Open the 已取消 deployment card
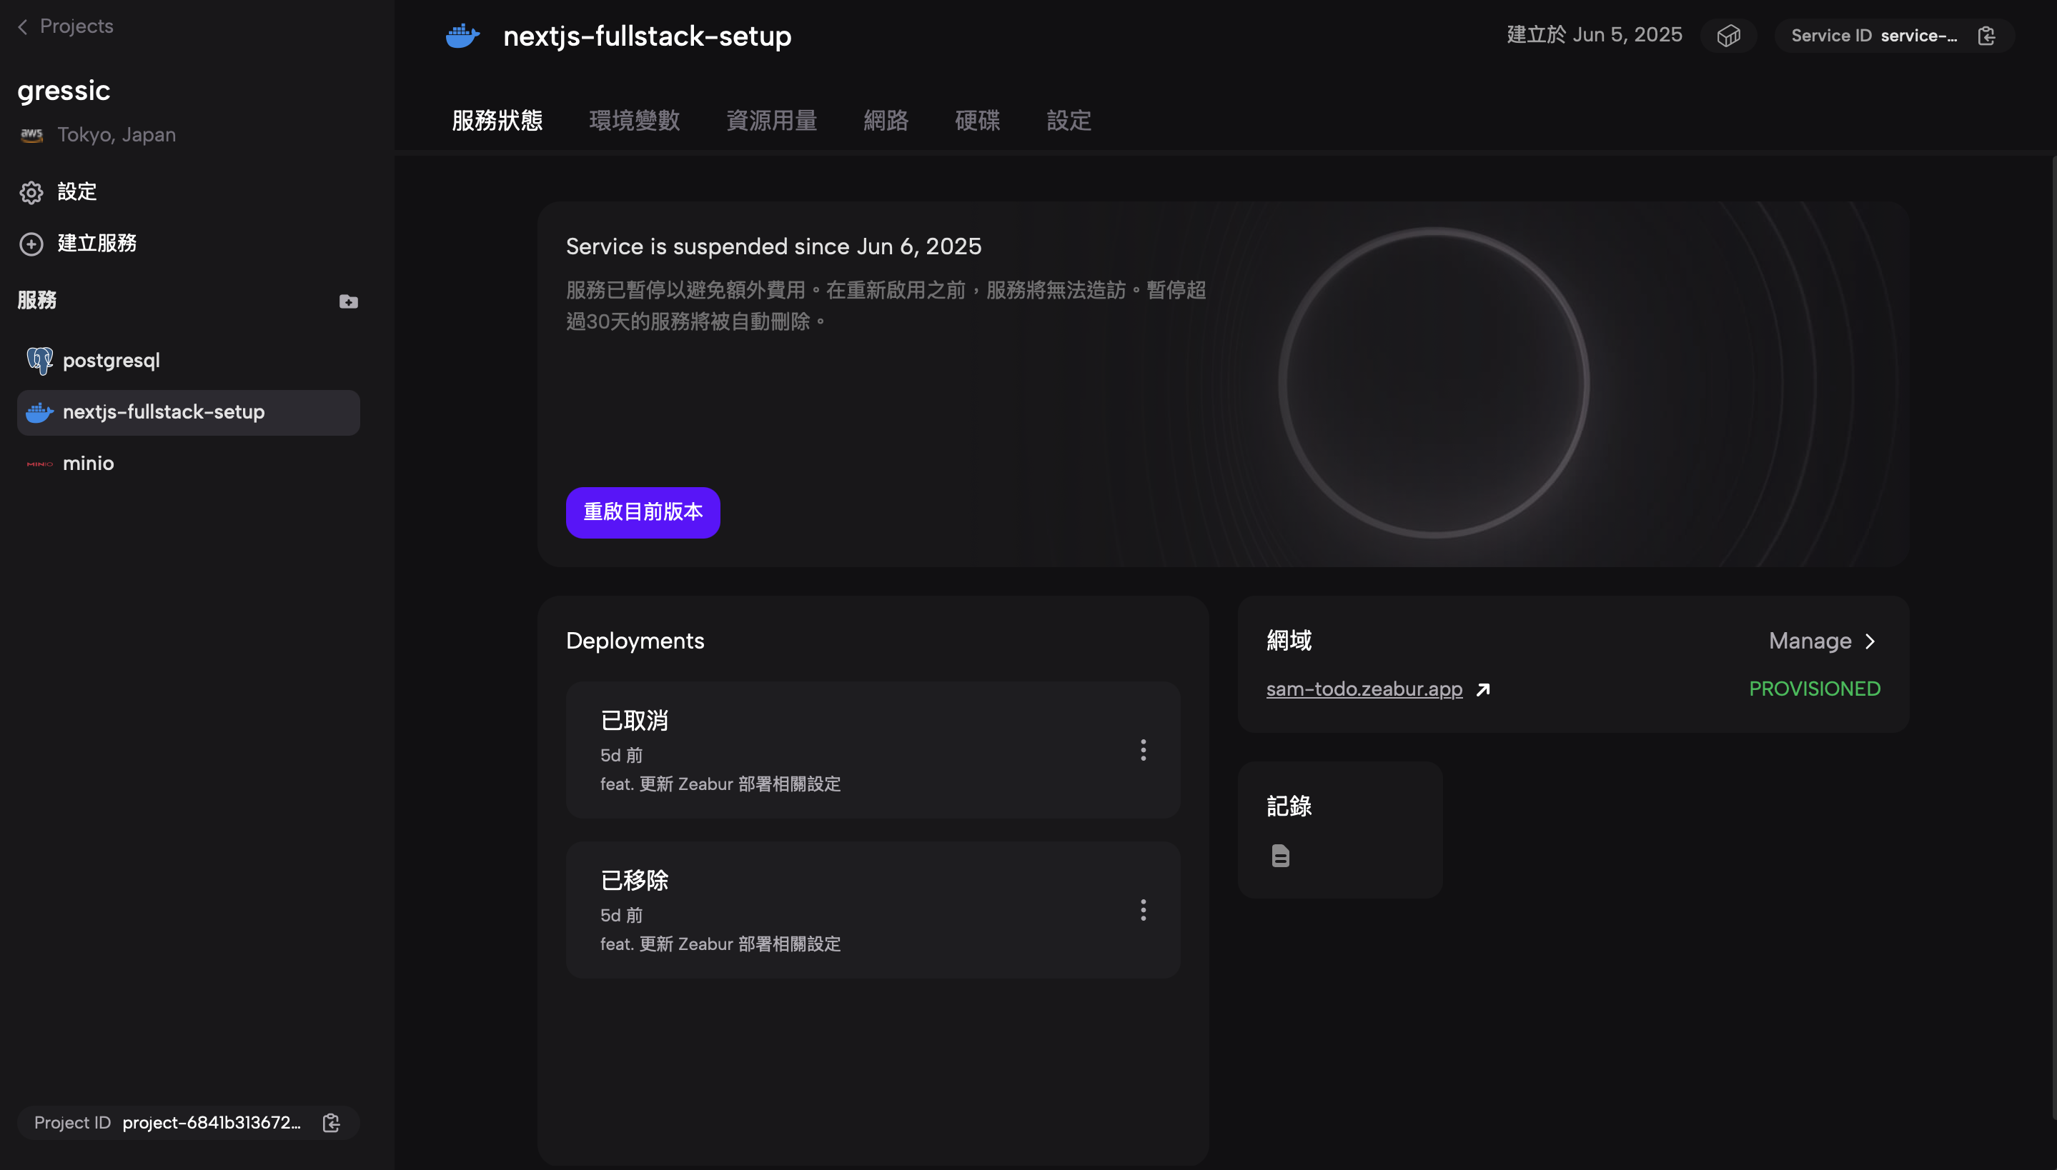Viewport: 2057px width, 1170px height. click(844, 750)
